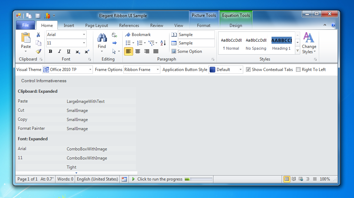Screen dimensions: 354x198
Task: Toggle Underline formatting
Action: 68,51
